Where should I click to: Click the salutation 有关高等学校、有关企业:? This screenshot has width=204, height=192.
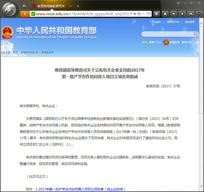(39, 106)
